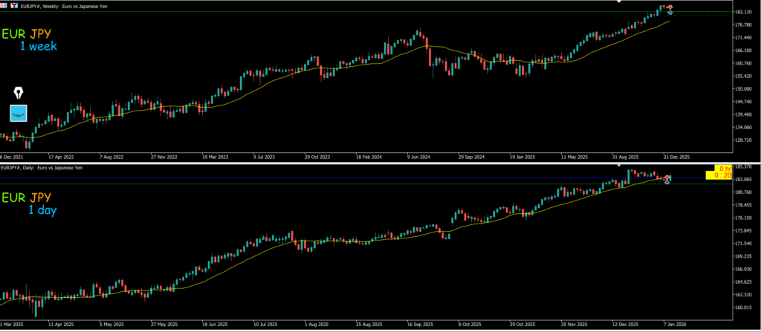This screenshot has height=332, width=761.
Task: Click the divider between weekly and daily charts
Action: 380,163
